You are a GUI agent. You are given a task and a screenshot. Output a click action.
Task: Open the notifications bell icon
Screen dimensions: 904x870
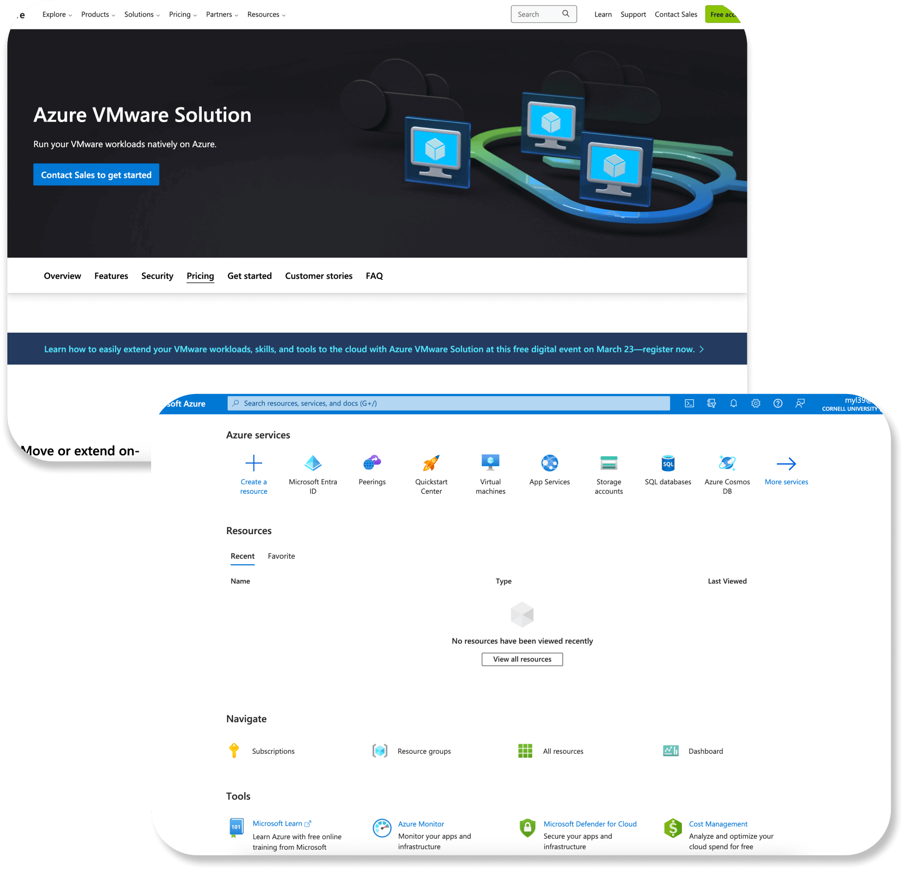(734, 403)
